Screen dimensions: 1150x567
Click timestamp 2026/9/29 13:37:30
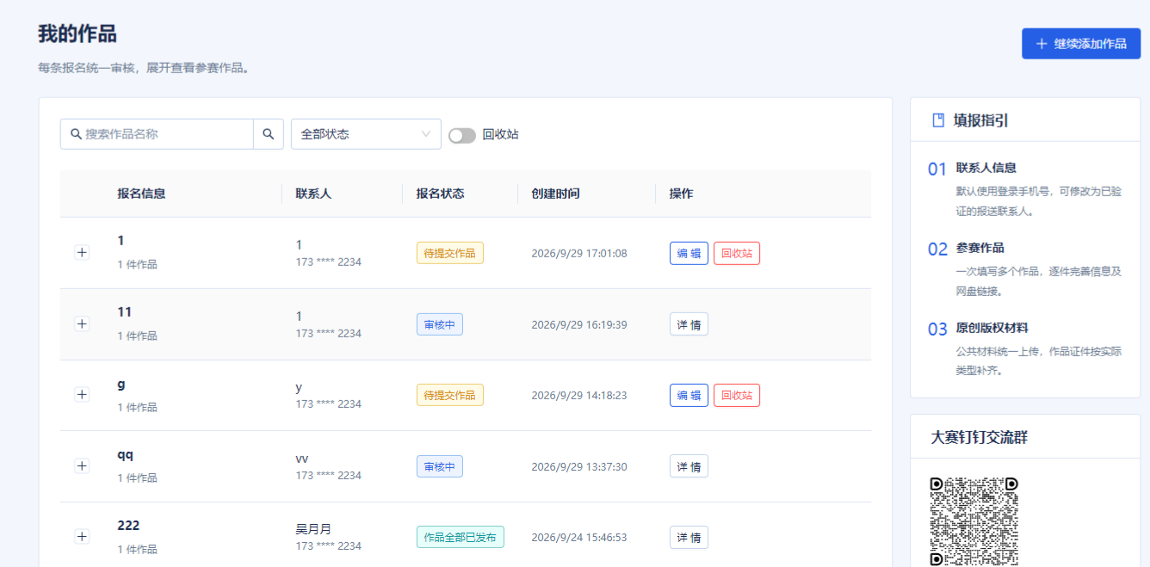(578, 466)
